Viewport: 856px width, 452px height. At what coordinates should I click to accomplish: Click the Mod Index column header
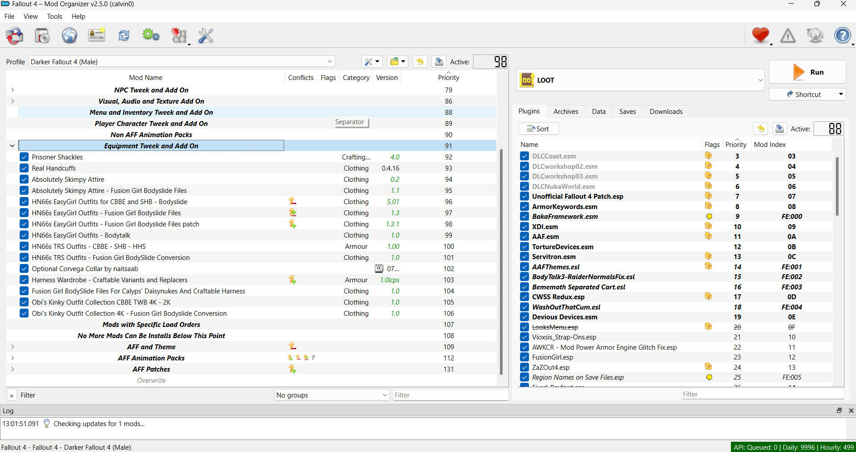(770, 144)
